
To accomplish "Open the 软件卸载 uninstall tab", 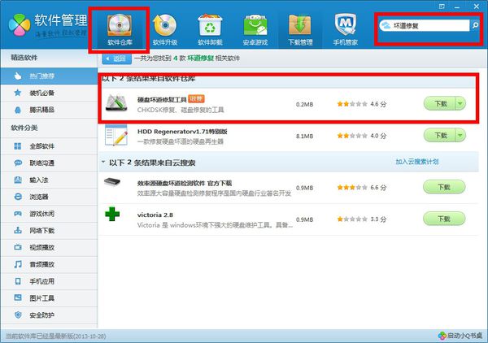I will (x=210, y=30).
